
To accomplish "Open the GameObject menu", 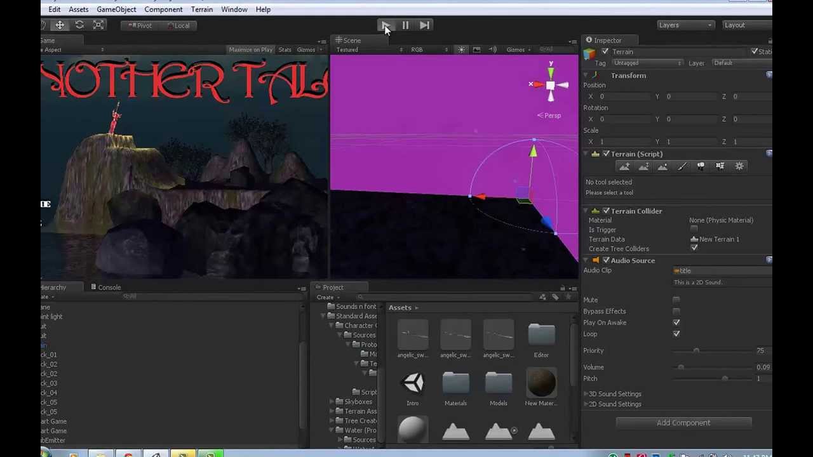I will point(116,10).
